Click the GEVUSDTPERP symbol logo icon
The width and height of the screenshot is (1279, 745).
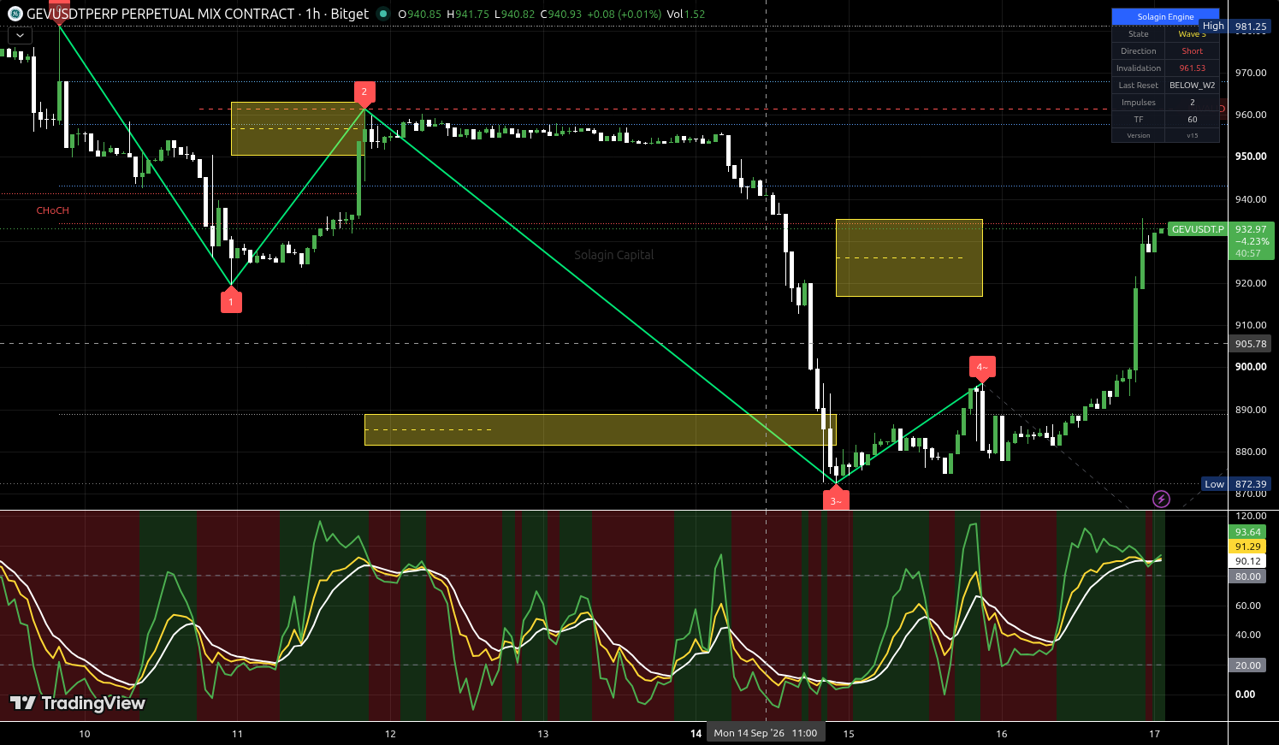[x=15, y=14]
